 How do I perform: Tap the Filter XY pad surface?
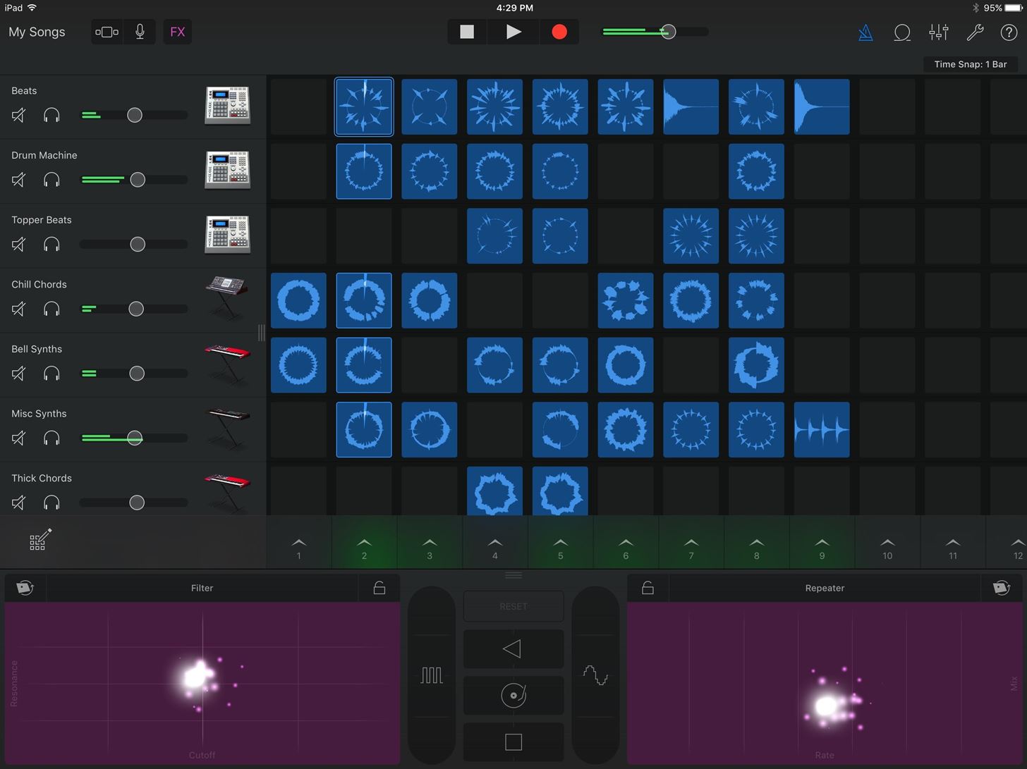202,684
